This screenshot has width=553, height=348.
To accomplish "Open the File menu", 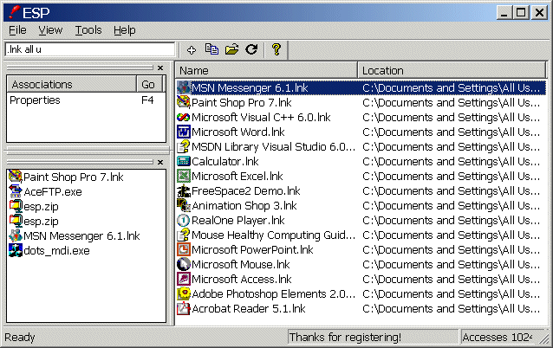I will pos(17,30).
